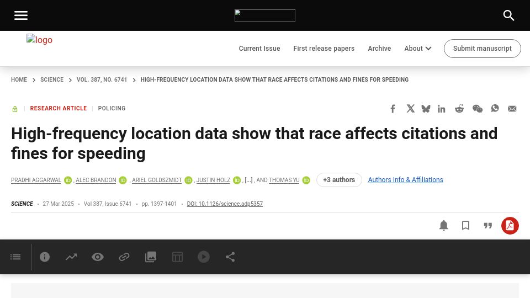Open the tables panel

(177, 257)
